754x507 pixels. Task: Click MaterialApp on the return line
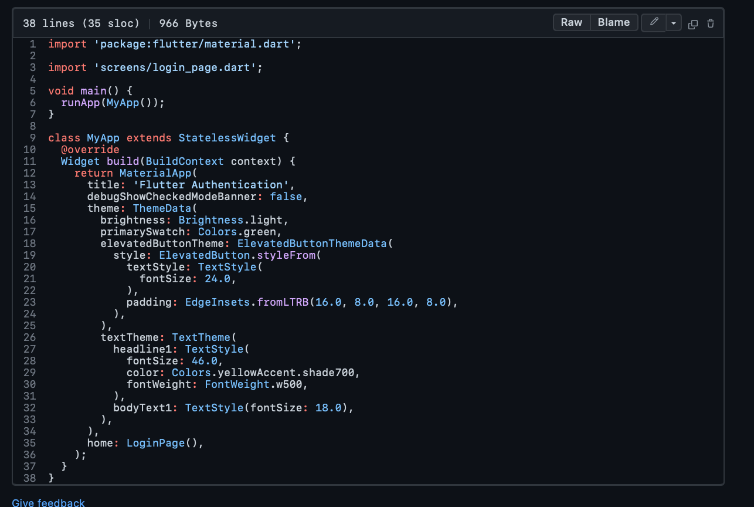155,173
